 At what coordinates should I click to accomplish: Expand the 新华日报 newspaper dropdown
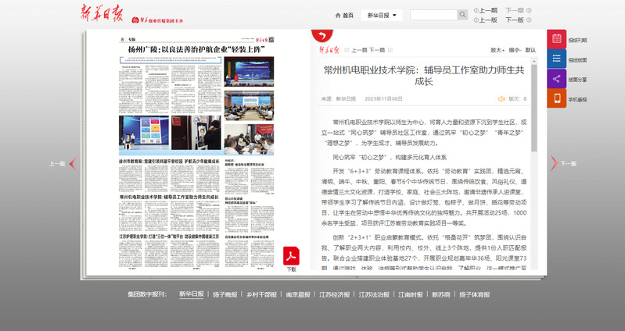[x=381, y=15]
